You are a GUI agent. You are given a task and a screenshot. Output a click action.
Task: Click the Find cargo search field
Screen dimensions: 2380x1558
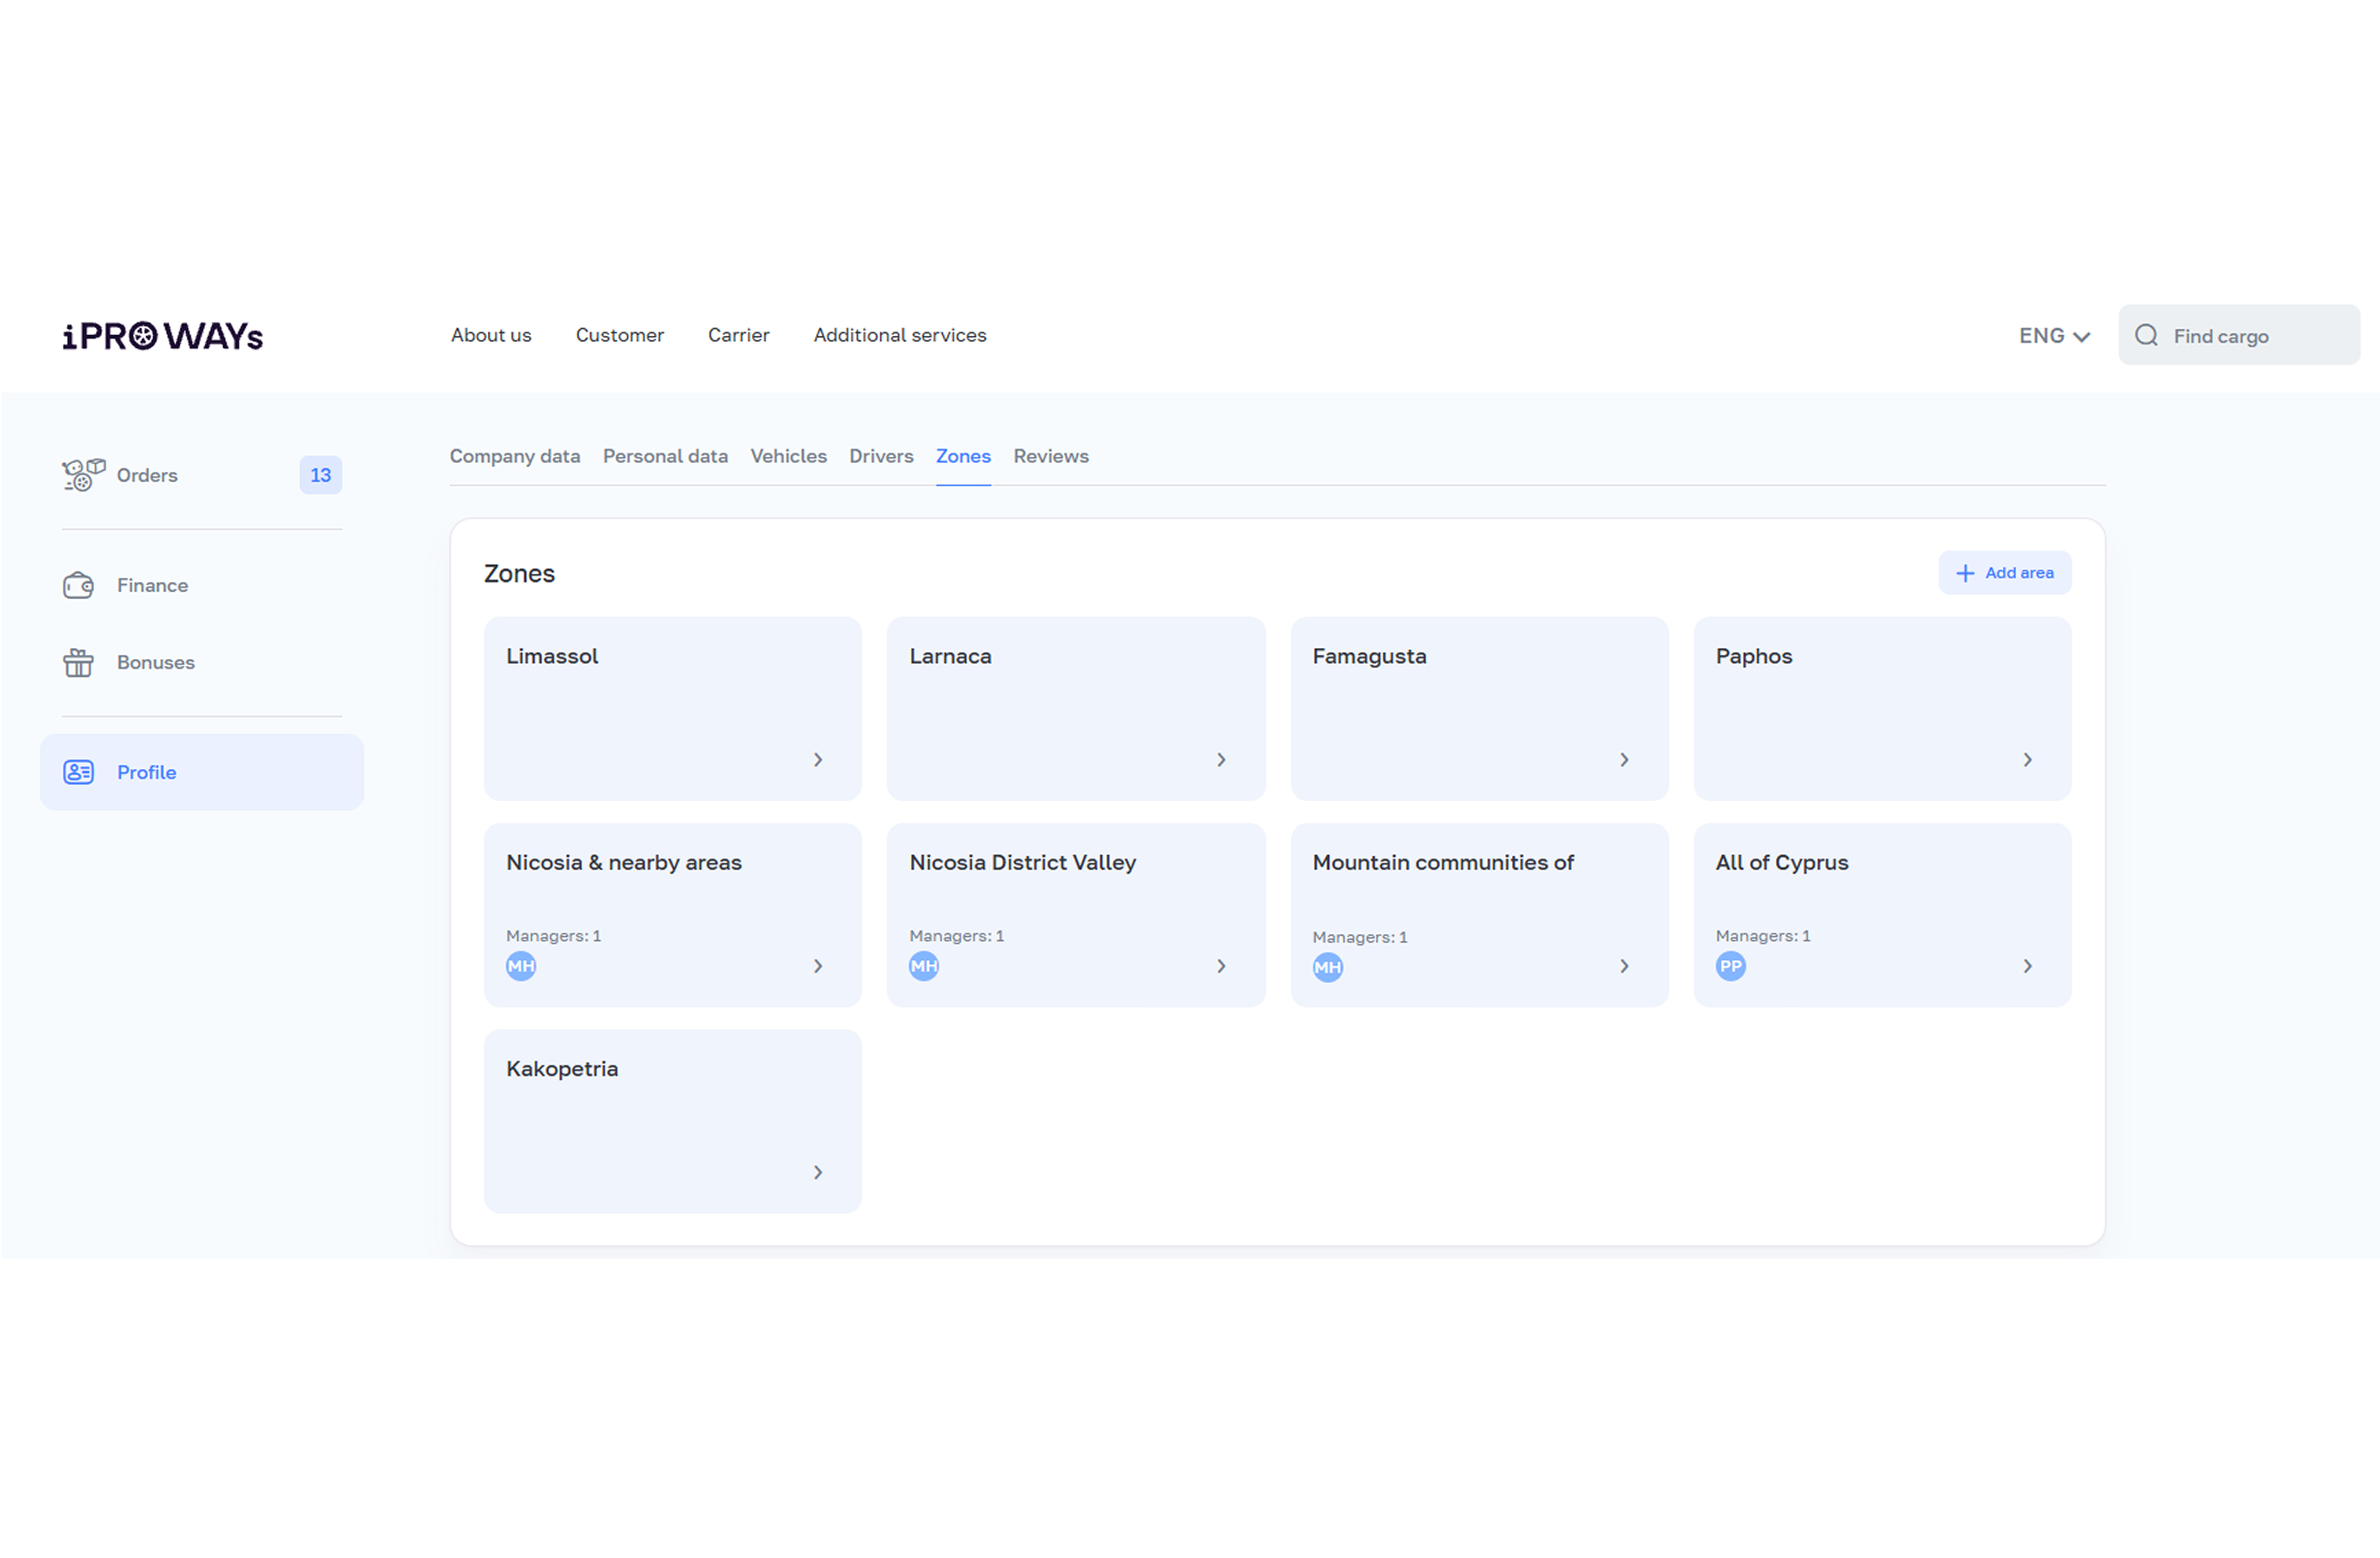[2239, 335]
